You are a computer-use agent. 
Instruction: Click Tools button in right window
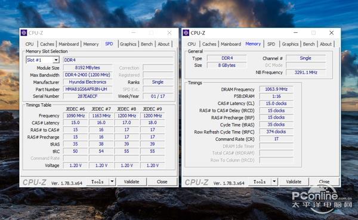pyautogui.click(x=260, y=182)
